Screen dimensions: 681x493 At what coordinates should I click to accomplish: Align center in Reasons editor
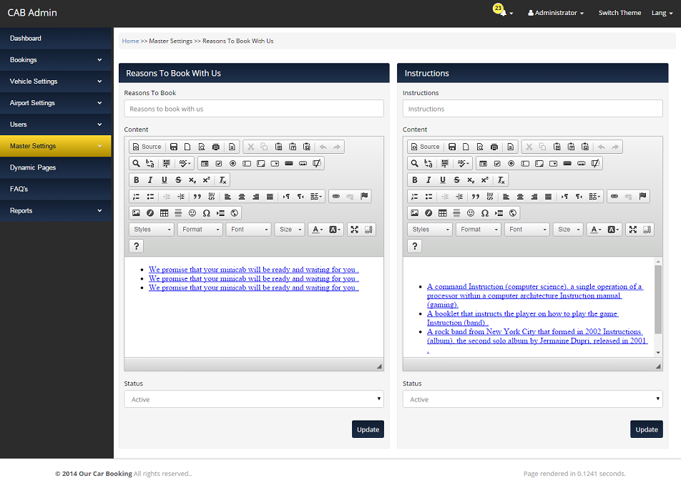pos(242,196)
